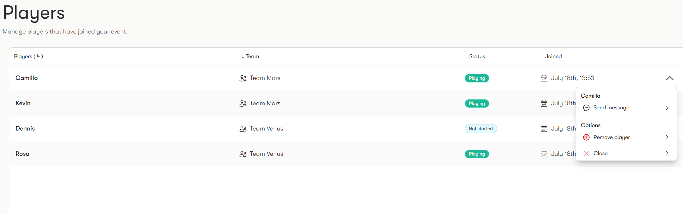Click the team icon beside Camilla's Team Mars
This screenshot has height=213, width=683.
click(x=243, y=78)
